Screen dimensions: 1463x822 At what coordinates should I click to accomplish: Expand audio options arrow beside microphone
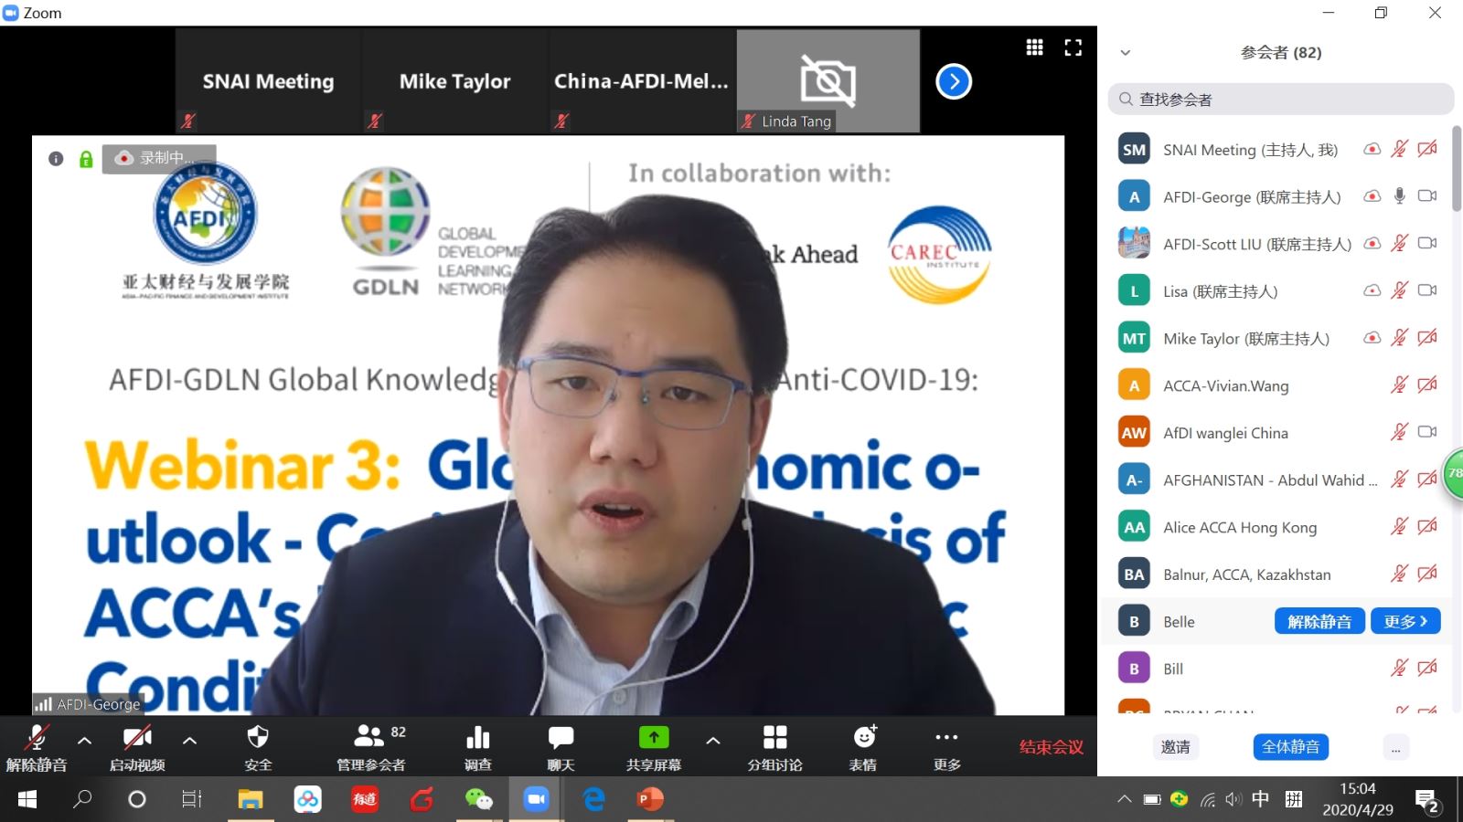tap(85, 741)
